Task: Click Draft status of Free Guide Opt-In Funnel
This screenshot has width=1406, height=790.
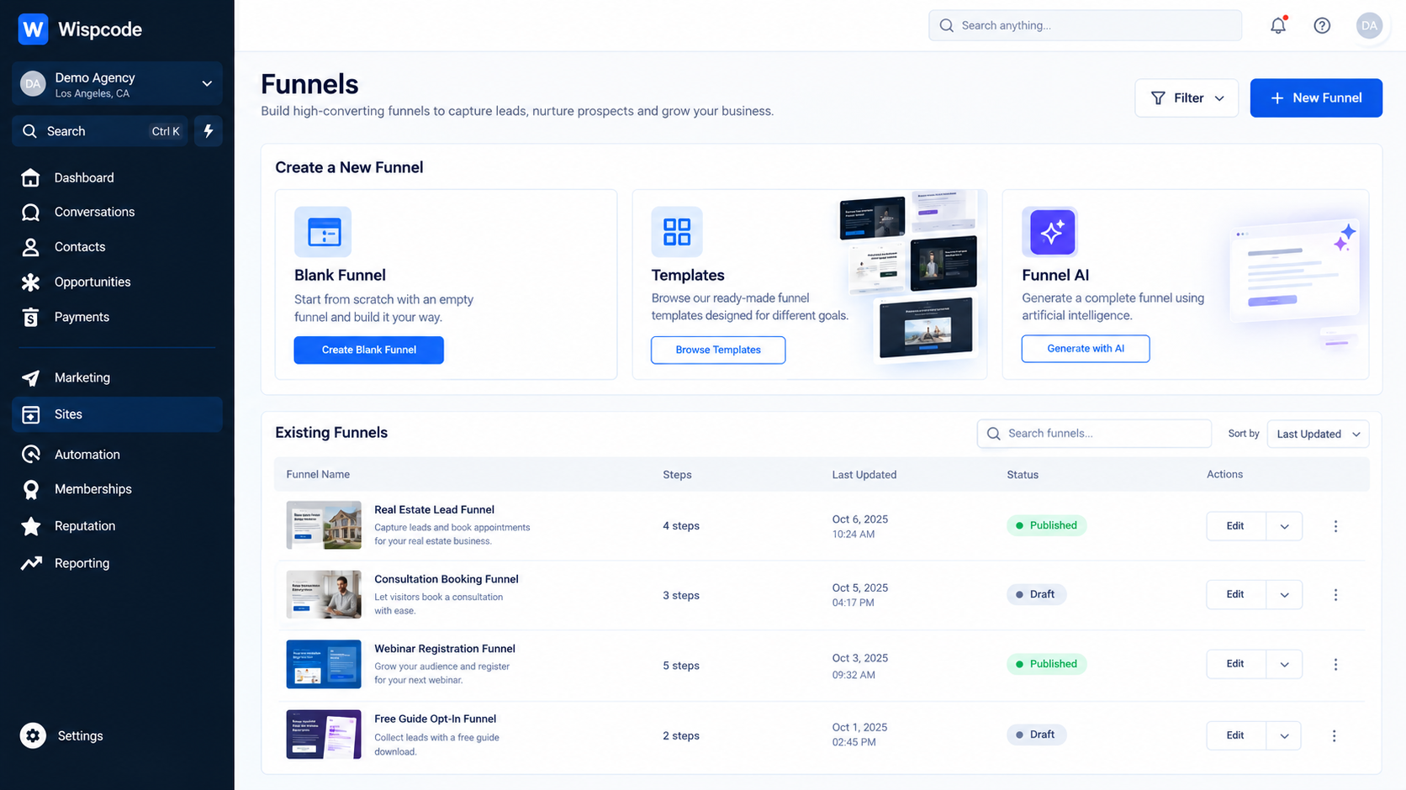Action: pyautogui.click(x=1036, y=735)
